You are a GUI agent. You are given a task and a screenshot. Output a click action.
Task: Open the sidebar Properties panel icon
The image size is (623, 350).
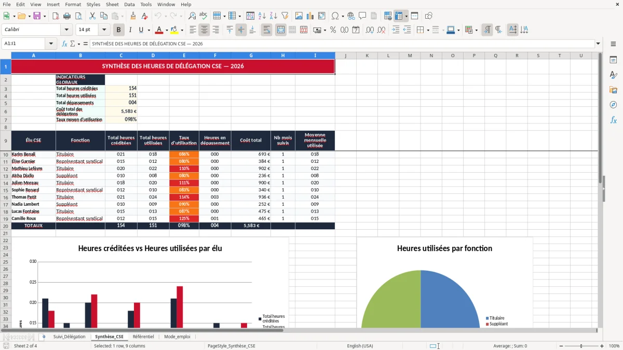click(613, 60)
